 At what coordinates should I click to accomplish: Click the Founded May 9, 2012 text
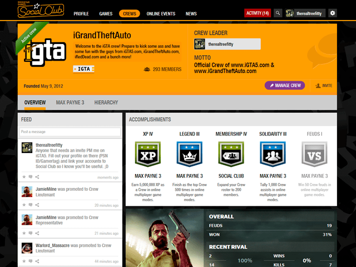[x=43, y=86]
